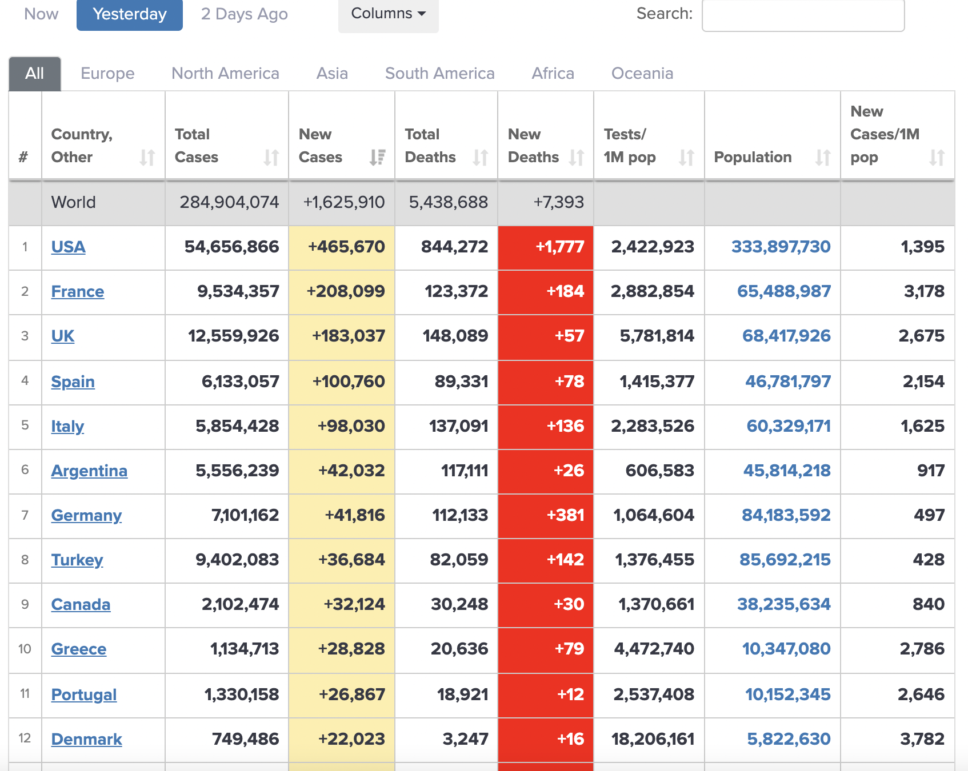Open the Denmark country link
The image size is (968, 771).
[x=86, y=739]
